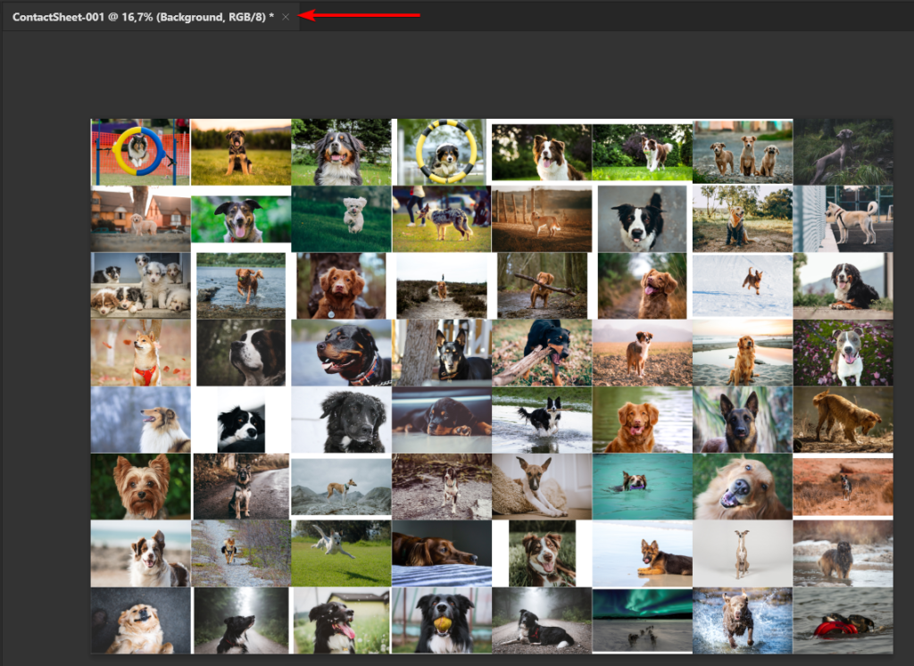Select the dog running in snow photo

[x=743, y=286]
